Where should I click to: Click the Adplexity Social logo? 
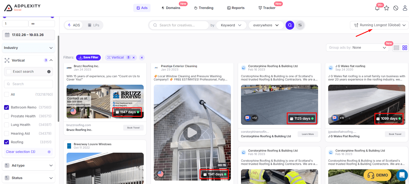(22, 8)
